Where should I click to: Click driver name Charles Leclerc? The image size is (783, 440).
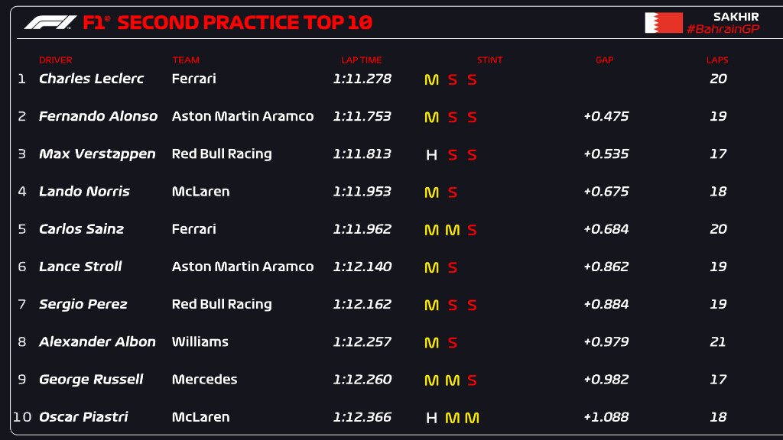(x=91, y=79)
